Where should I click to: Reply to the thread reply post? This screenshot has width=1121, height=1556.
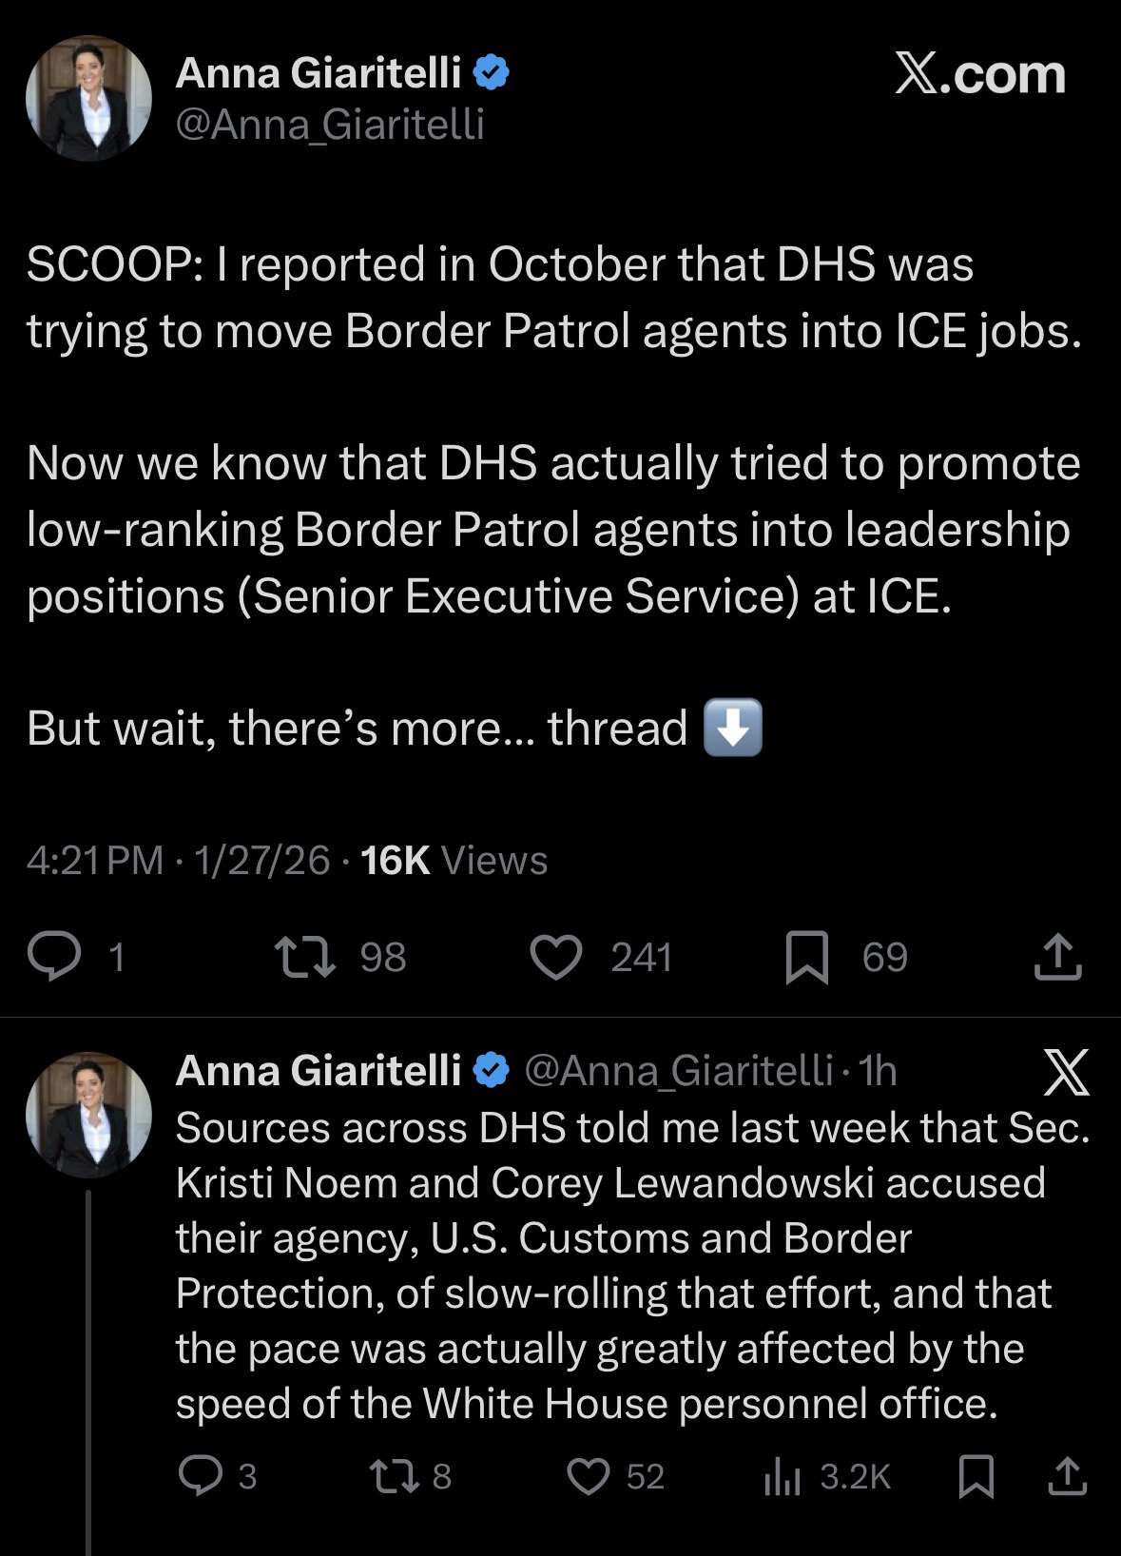201,1476
